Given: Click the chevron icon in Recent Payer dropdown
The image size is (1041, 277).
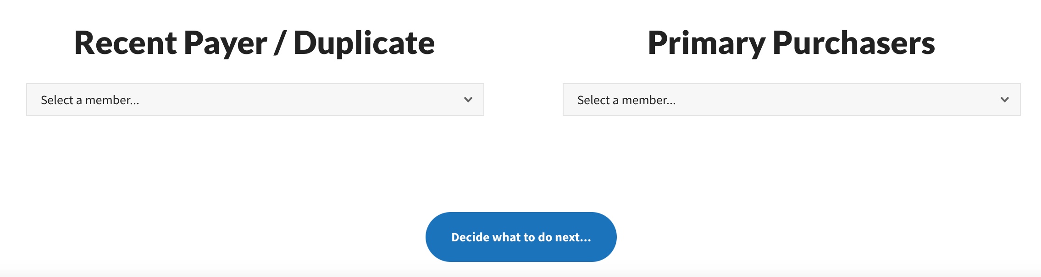Looking at the screenshot, I should [x=468, y=100].
